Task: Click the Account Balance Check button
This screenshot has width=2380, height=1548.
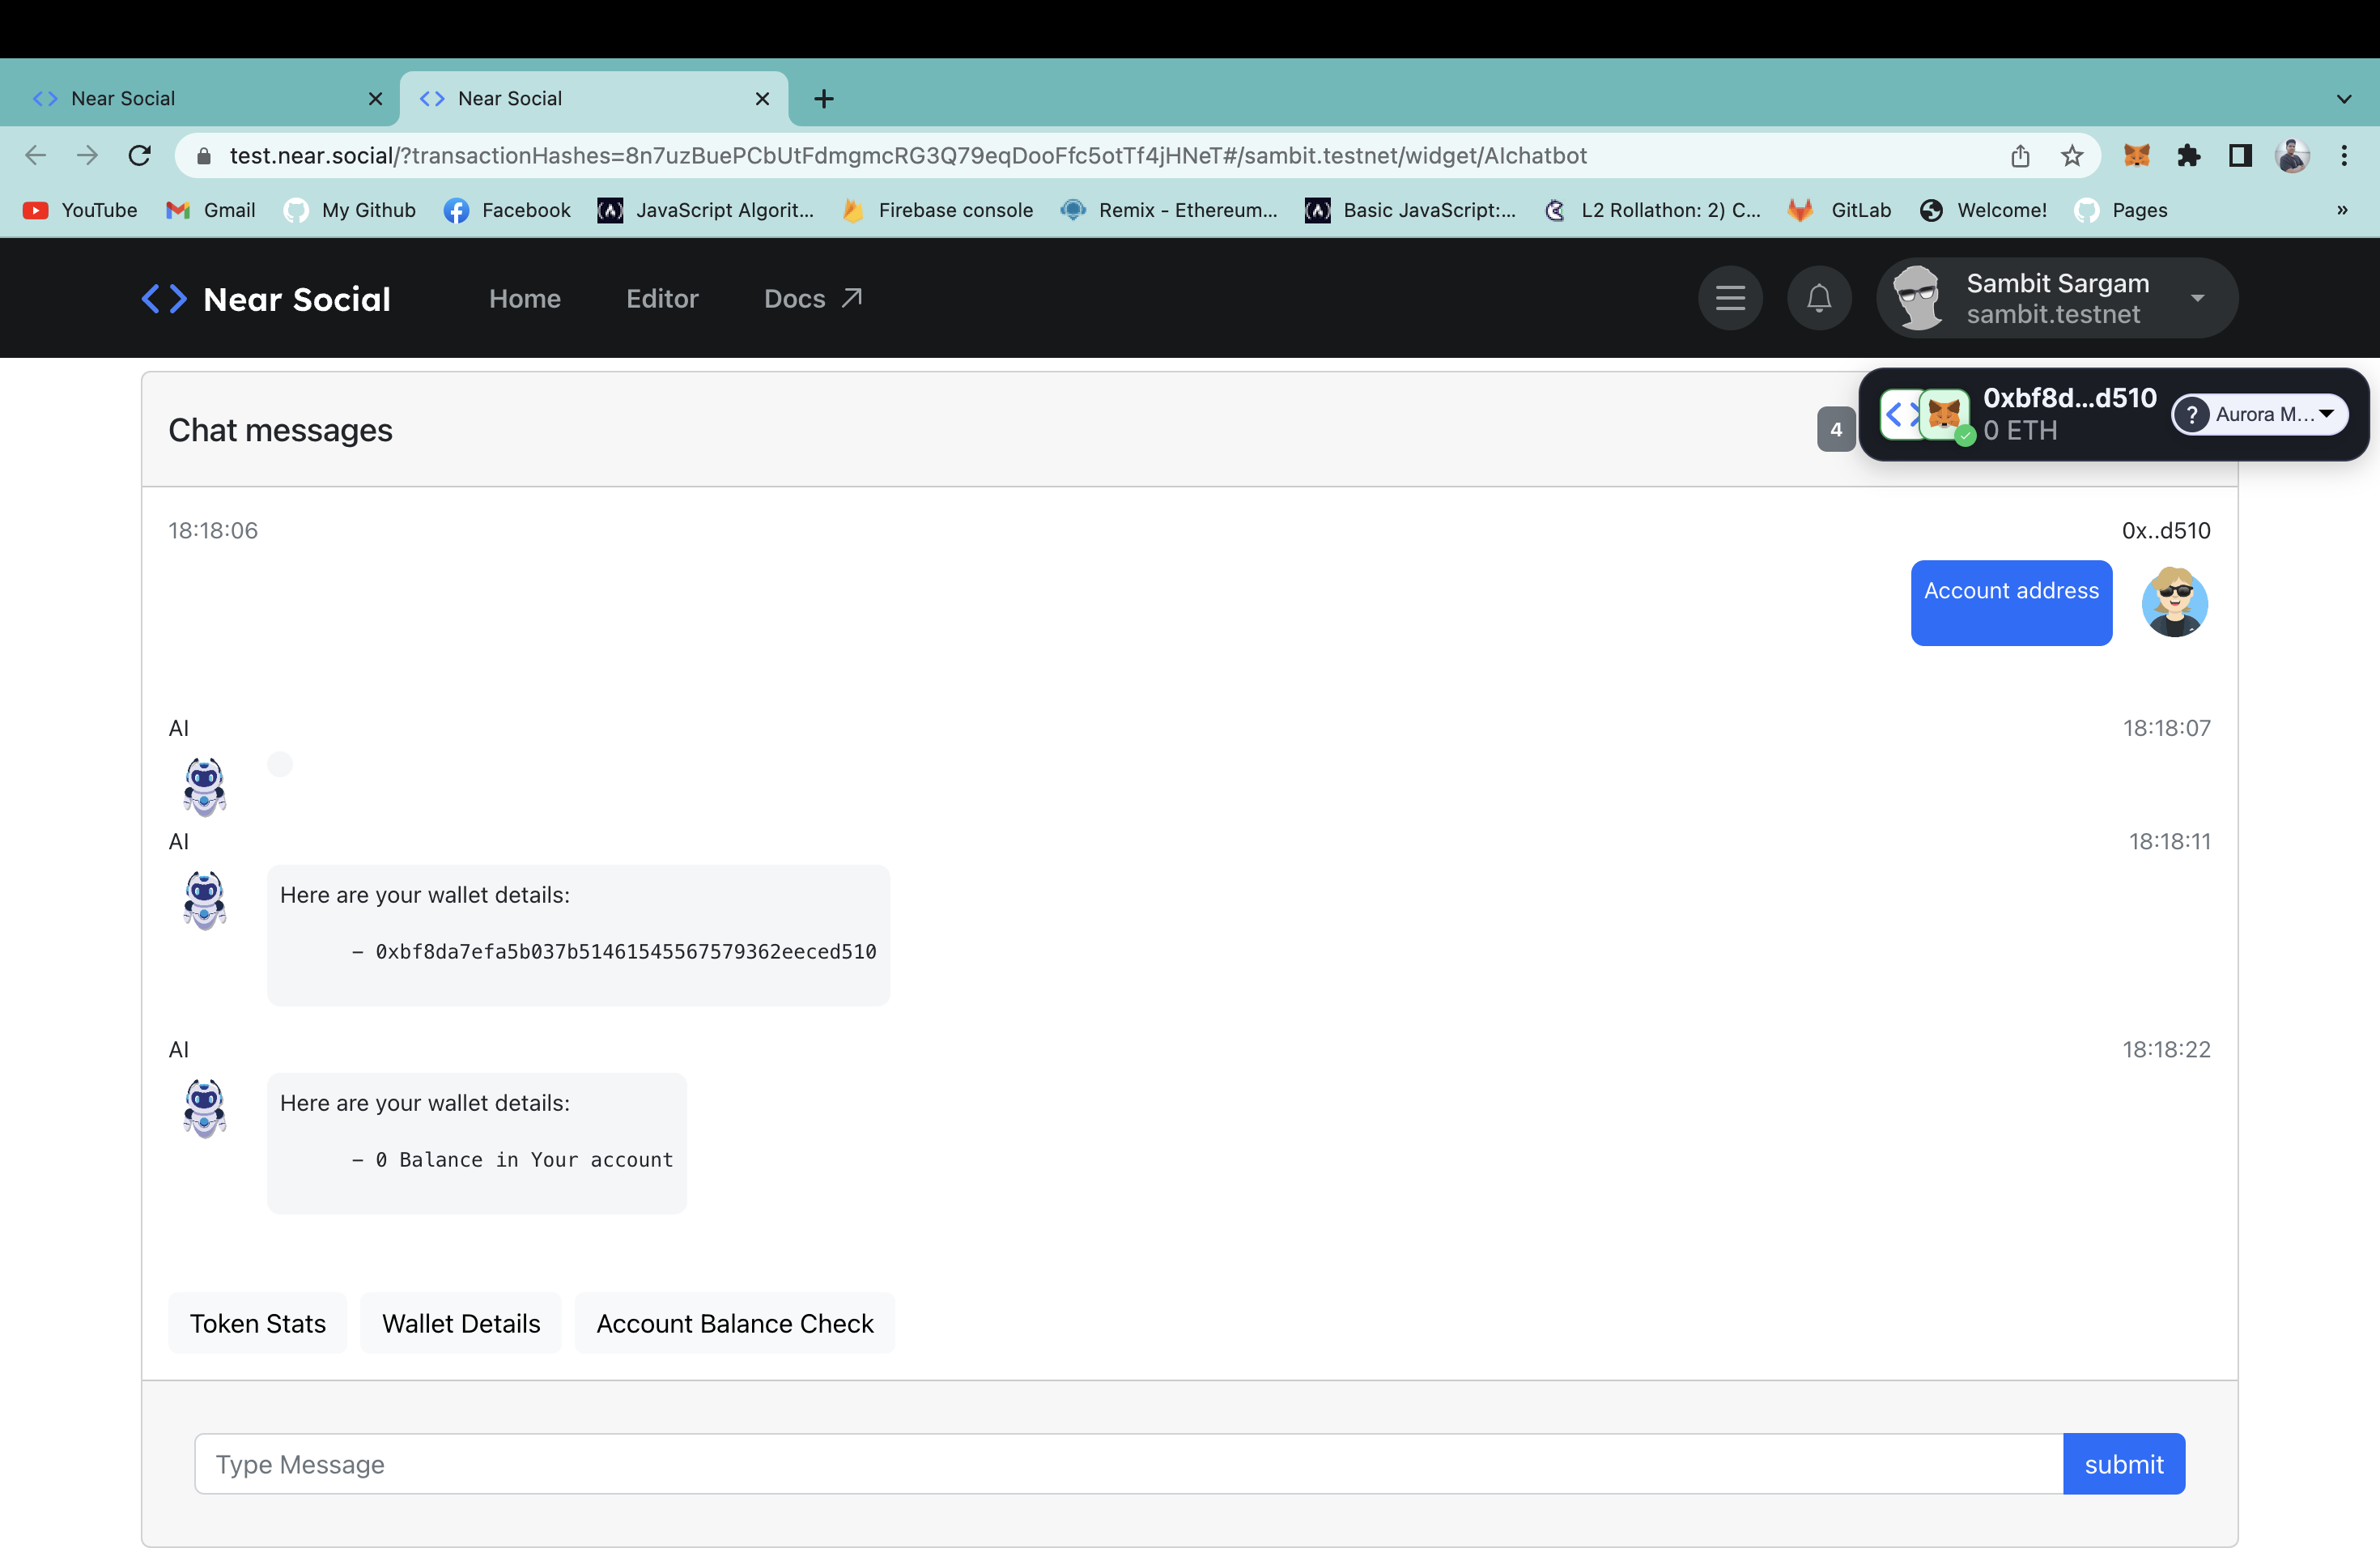Action: (735, 1323)
